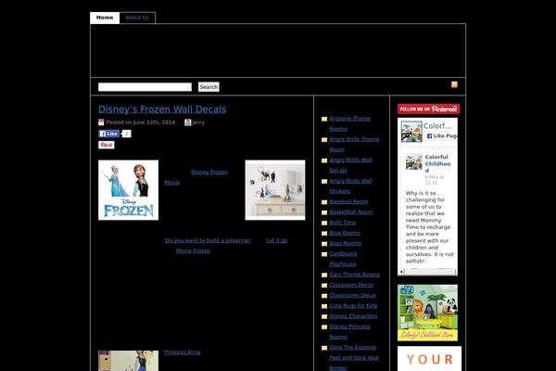Viewport: 556px width, 371px height.
Task: Open the Disney Princess Rooms category
Action: coord(349,332)
